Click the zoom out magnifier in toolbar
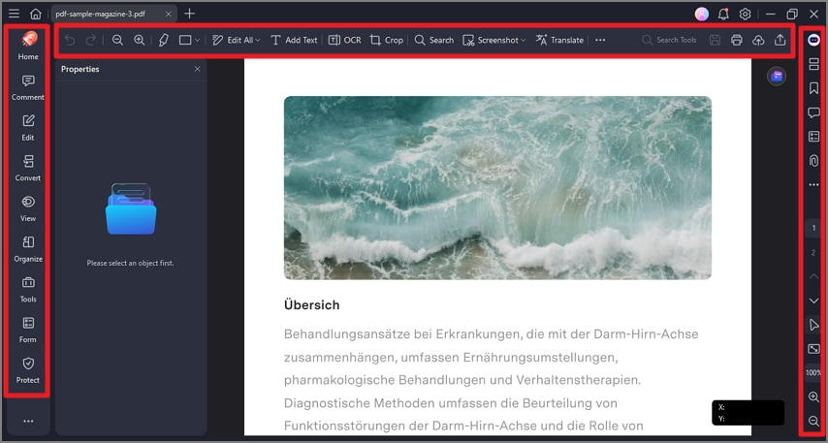Viewport: 828px width, 443px height. point(117,40)
